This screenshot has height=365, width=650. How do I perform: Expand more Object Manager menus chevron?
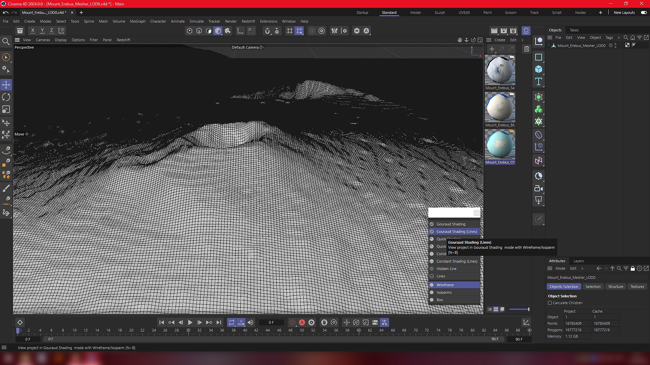(x=619, y=38)
